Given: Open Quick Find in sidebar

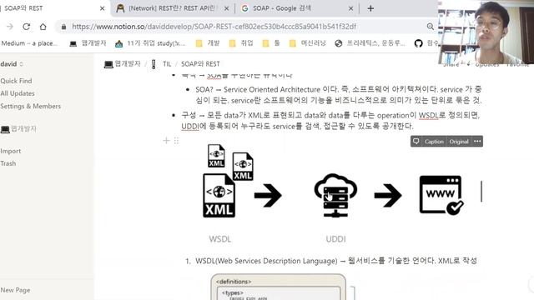Looking at the screenshot, I should point(16,81).
